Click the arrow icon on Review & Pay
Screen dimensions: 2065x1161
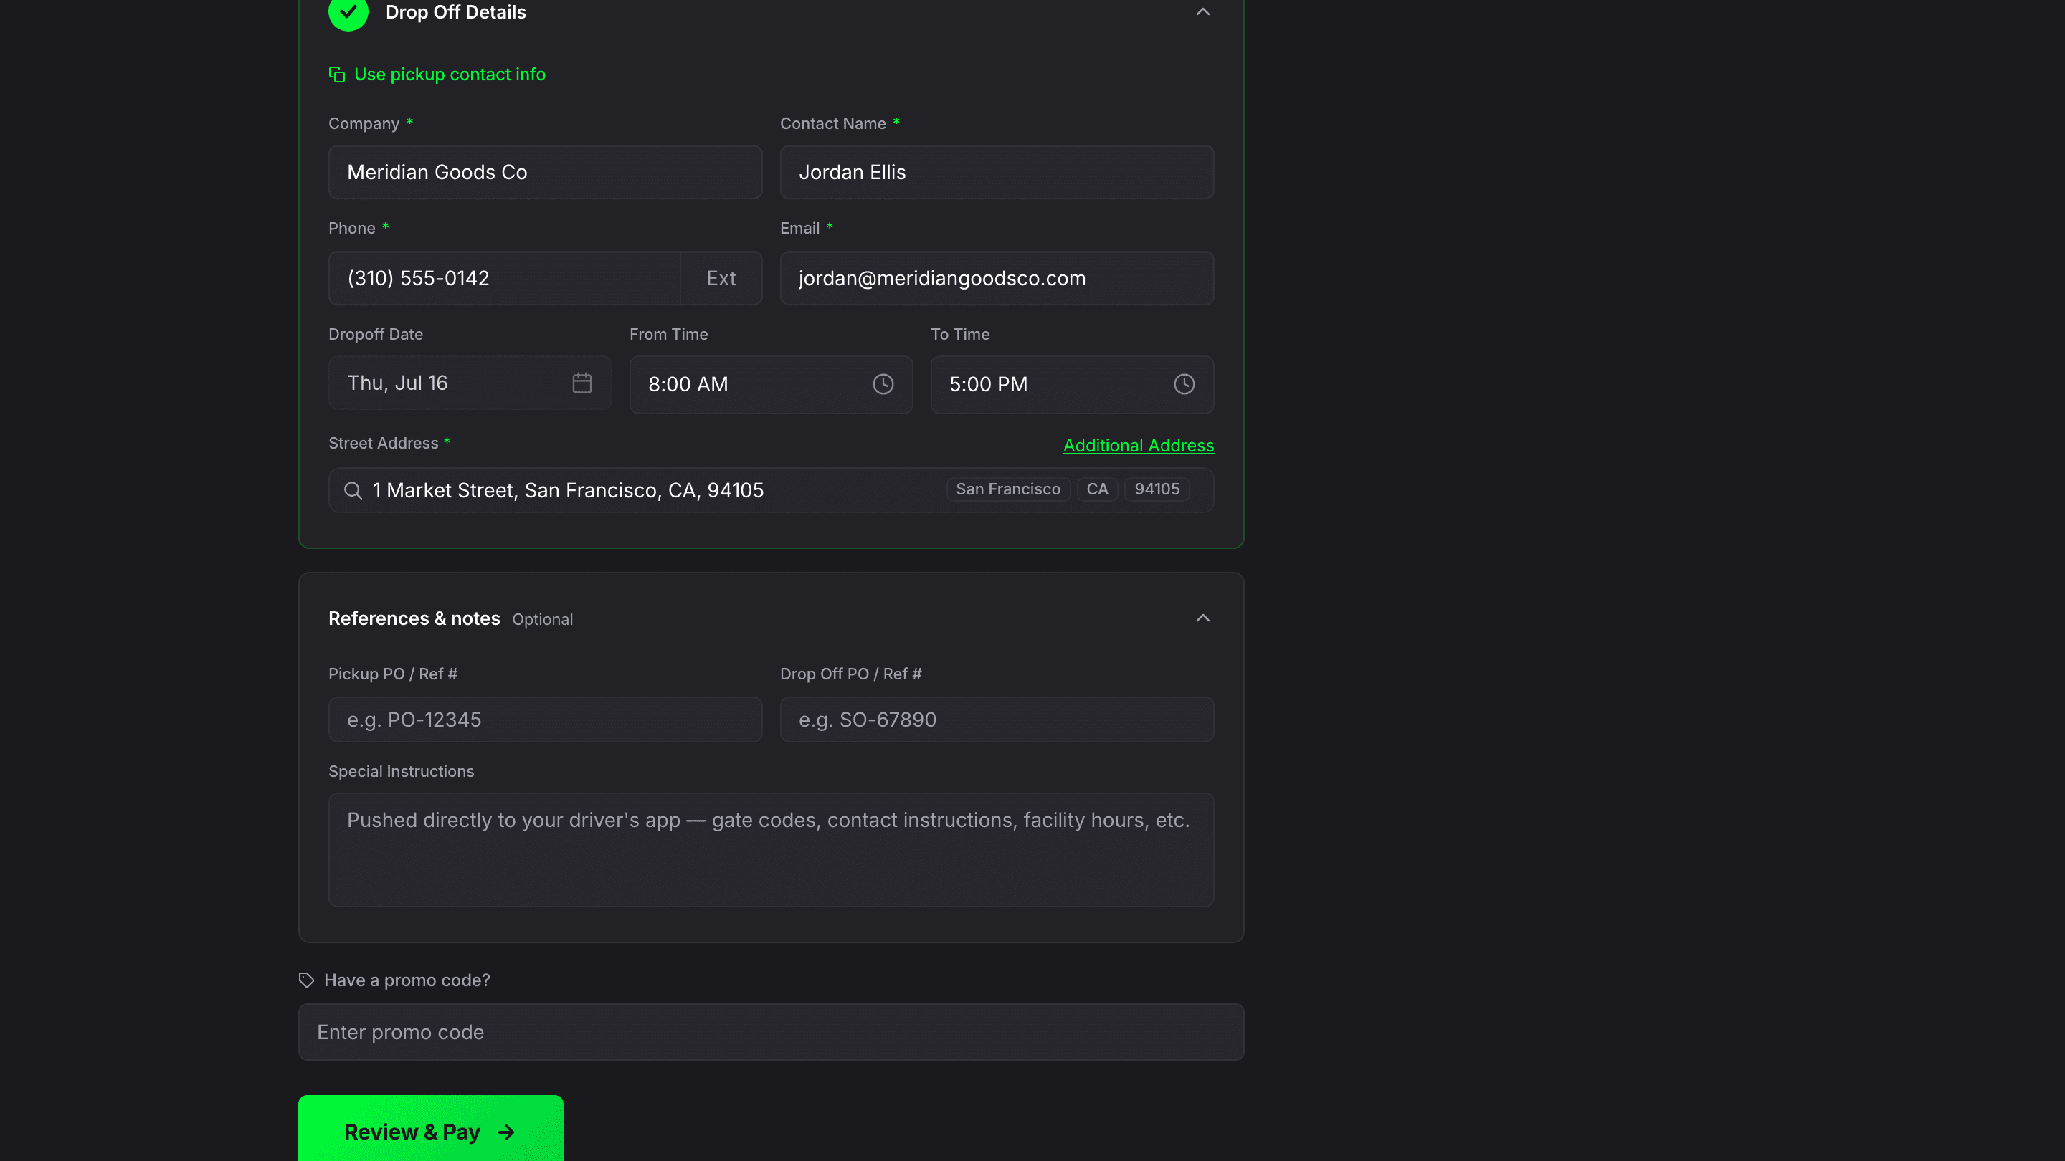coord(505,1132)
